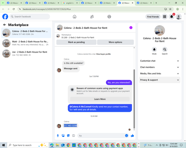Go back from Marketplace using arrow
This screenshot has height=148, width=186.
point(4,25)
